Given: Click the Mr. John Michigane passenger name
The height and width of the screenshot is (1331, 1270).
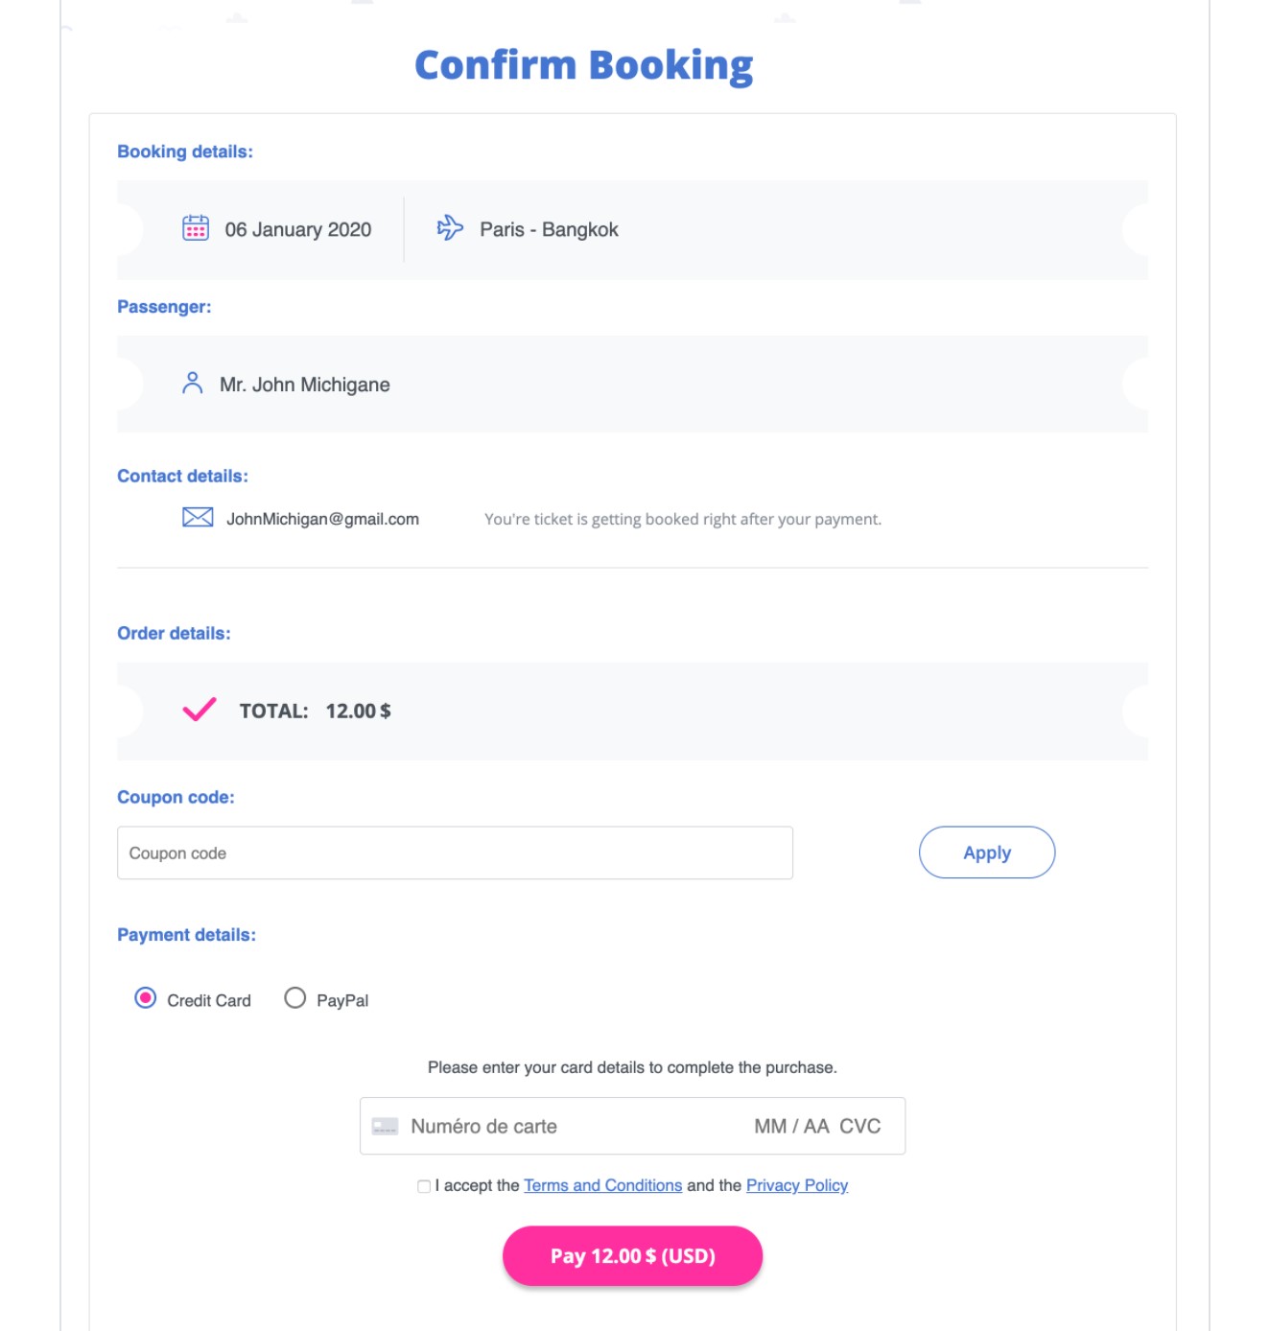Looking at the screenshot, I should point(304,385).
